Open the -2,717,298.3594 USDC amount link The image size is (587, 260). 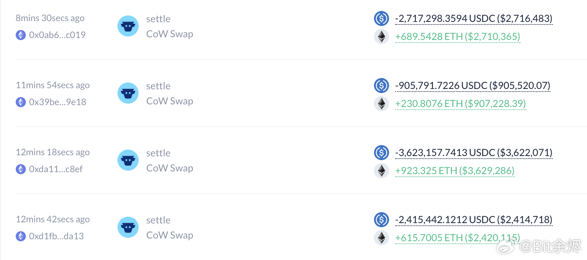pyautogui.click(x=474, y=18)
